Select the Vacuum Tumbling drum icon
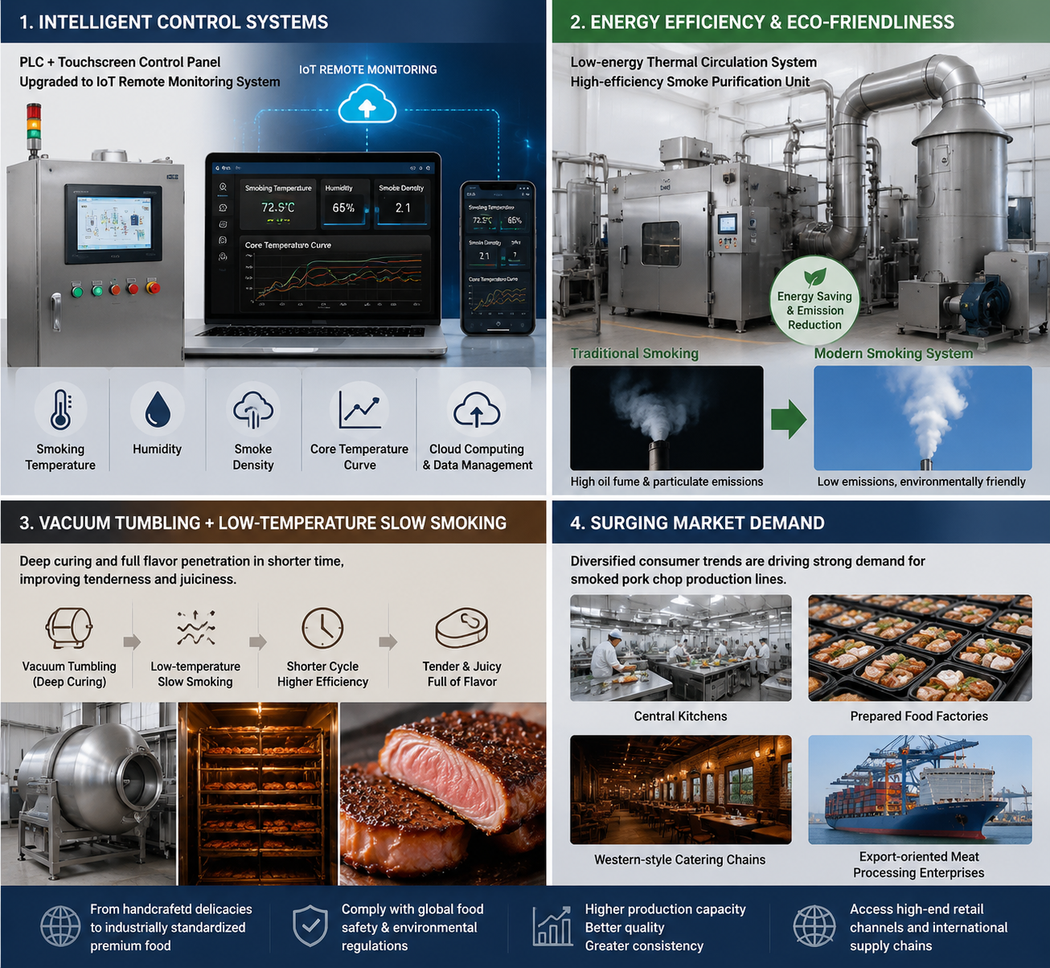Viewport: 1050px width, 968px height. tap(69, 628)
